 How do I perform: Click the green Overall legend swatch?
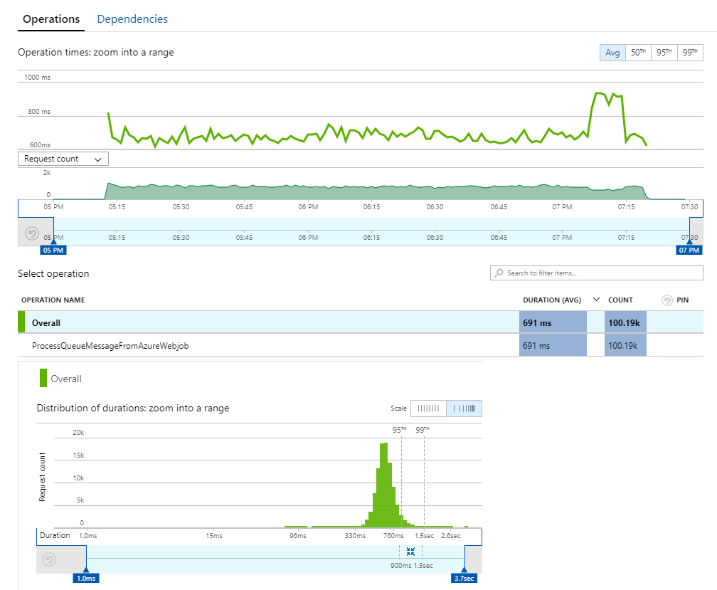(x=43, y=378)
